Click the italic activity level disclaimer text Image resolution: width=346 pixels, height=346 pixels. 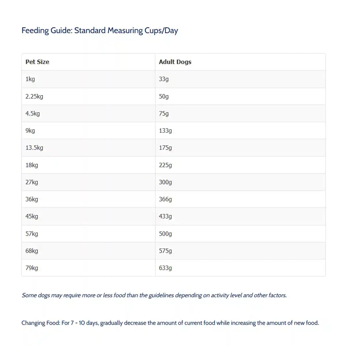pos(154,295)
